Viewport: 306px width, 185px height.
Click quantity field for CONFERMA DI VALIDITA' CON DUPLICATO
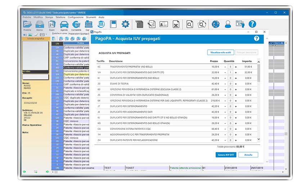pyautogui.click(x=230, y=95)
